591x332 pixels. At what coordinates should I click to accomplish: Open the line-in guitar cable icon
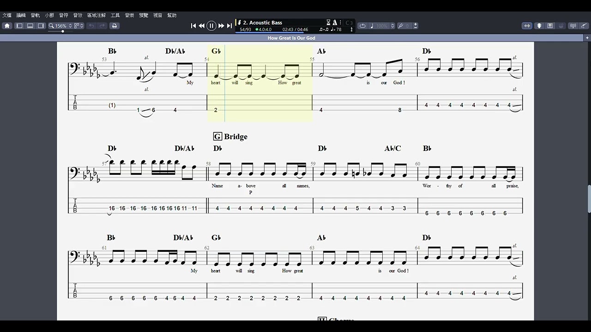click(584, 26)
